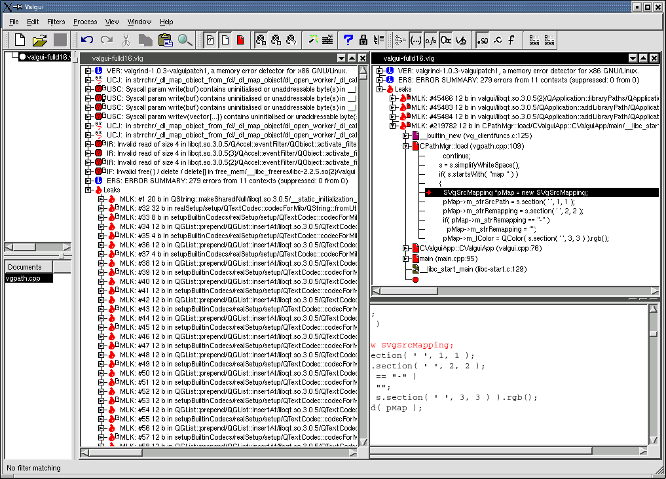666x479 pixels.
Task: Click the padlock toolbar icon
Action: (x=363, y=40)
